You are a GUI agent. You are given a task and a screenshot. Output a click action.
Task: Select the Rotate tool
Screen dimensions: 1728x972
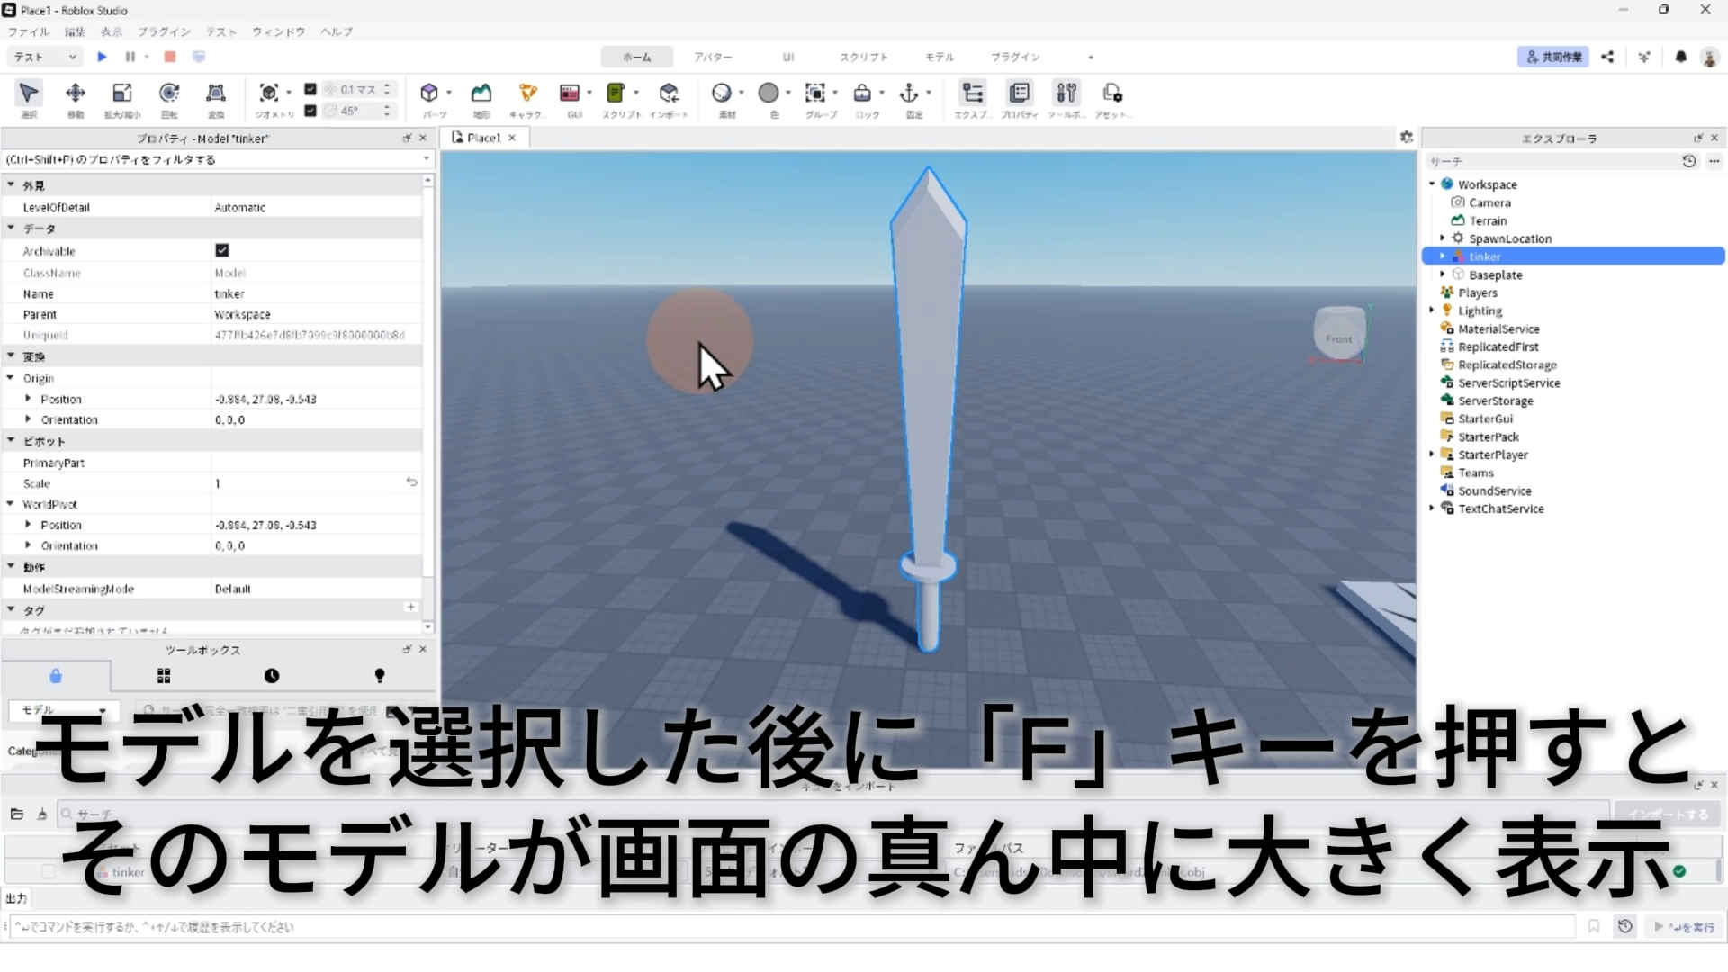tap(168, 94)
